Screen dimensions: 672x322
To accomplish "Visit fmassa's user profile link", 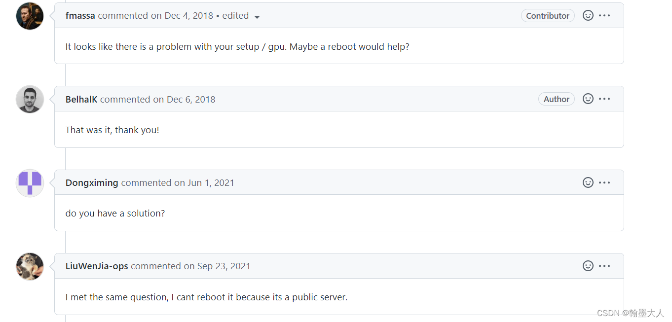I will pyautogui.click(x=80, y=15).
